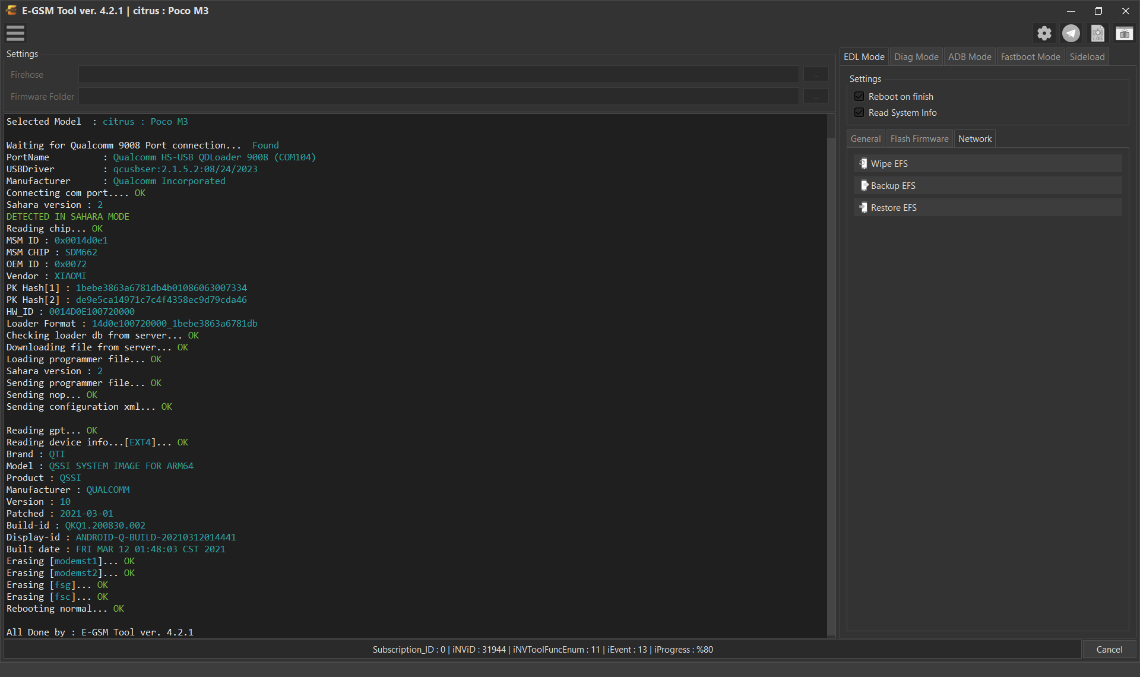Click 'Erasing [modemst1]... OK' log line
Screen dimensions: 1140x677
pos(71,561)
